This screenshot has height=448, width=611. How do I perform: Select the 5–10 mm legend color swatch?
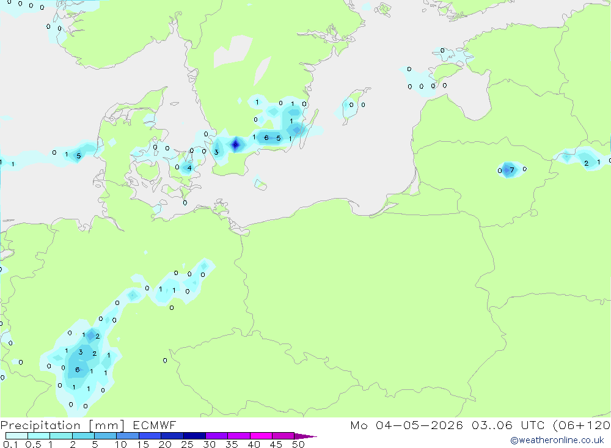106,436
